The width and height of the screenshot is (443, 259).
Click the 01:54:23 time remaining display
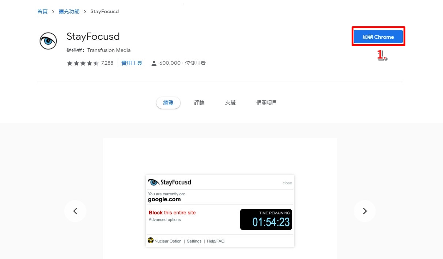click(266, 219)
